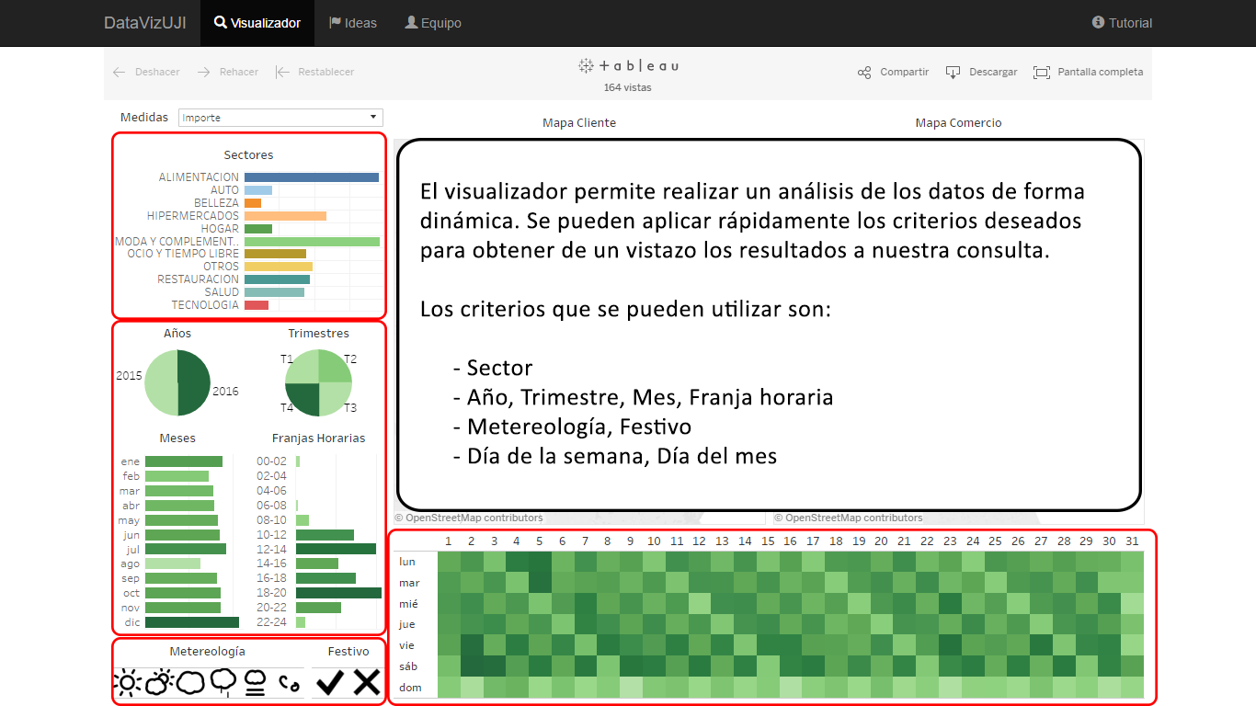Click the BELLEZA sector bar
1256x706 pixels.
253,203
